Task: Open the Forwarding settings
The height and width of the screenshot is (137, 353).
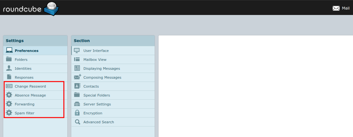Action: coord(24,104)
